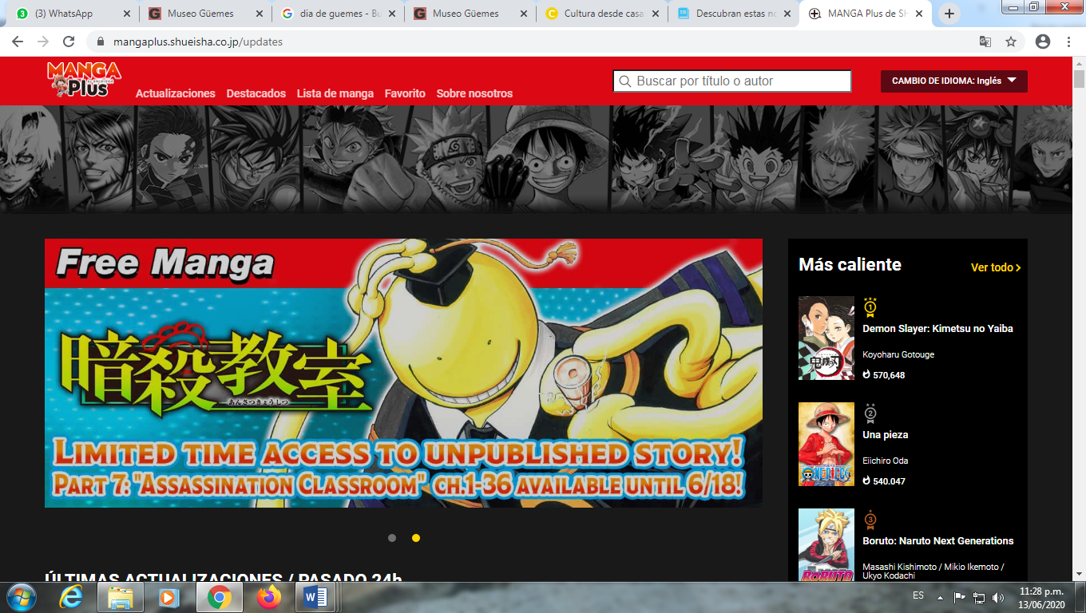
Task: Click the Boruto cover thumbnail
Action: pyautogui.click(x=826, y=544)
